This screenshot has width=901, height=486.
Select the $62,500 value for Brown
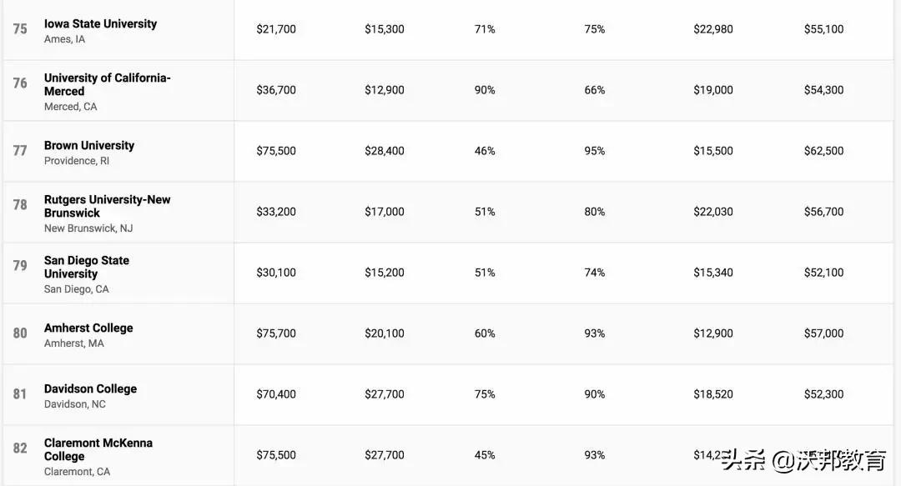click(823, 151)
